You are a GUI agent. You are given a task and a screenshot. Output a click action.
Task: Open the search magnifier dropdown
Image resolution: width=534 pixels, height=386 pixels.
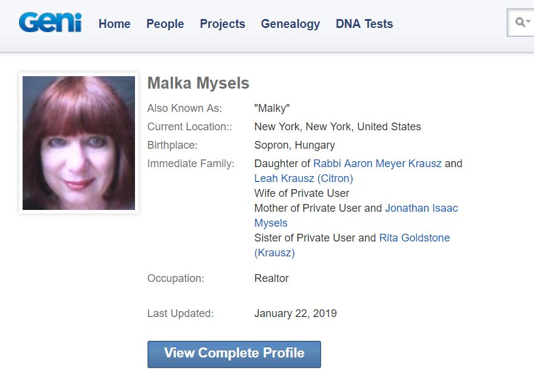[523, 23]
